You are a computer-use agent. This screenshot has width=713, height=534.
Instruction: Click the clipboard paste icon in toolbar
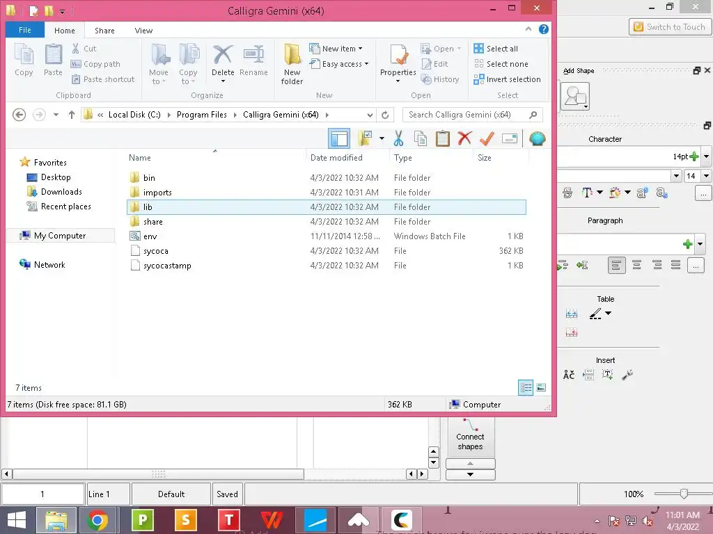(x=442, y=138)
